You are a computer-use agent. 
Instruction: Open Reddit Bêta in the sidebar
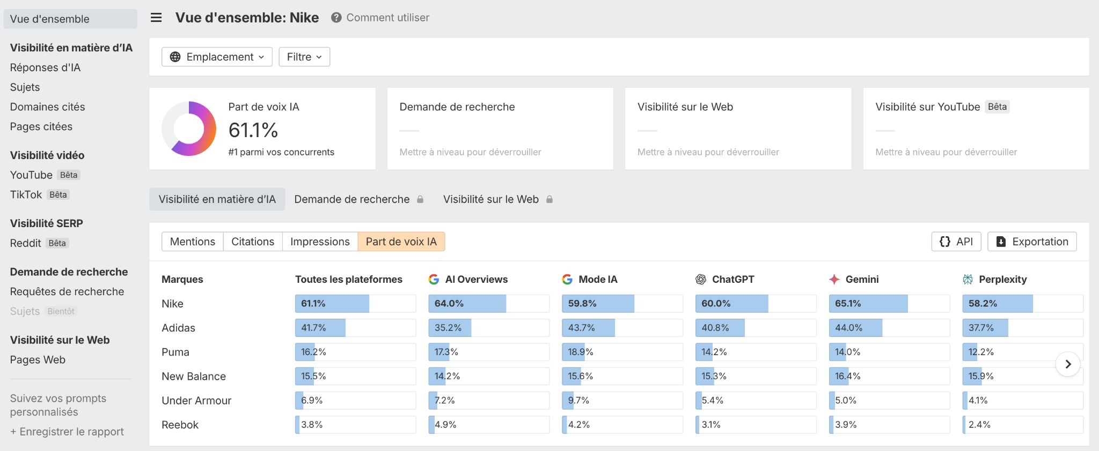tap(39, 243)
